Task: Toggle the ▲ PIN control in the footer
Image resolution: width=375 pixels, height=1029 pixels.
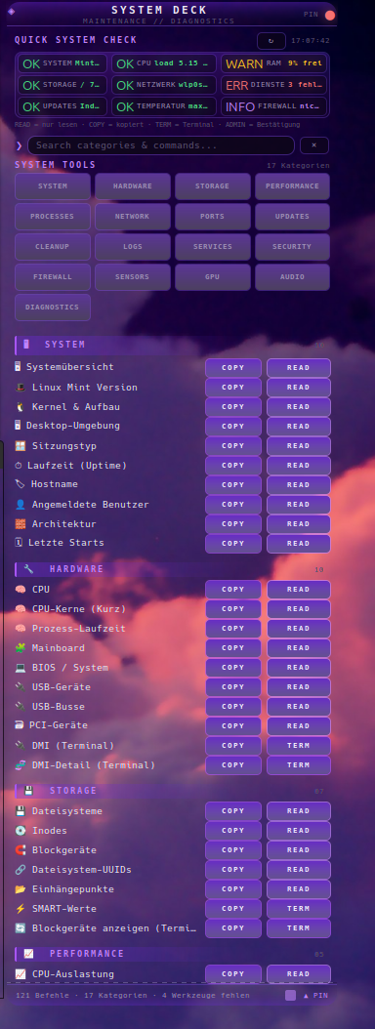Action: click(x=315, y=996)
